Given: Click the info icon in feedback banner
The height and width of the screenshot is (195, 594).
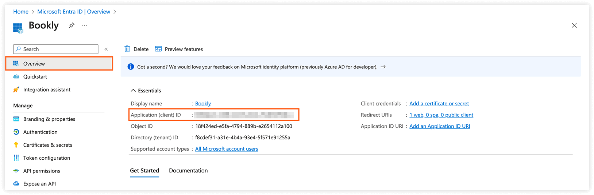Looking at the screenshot, I should pos(131,67).
